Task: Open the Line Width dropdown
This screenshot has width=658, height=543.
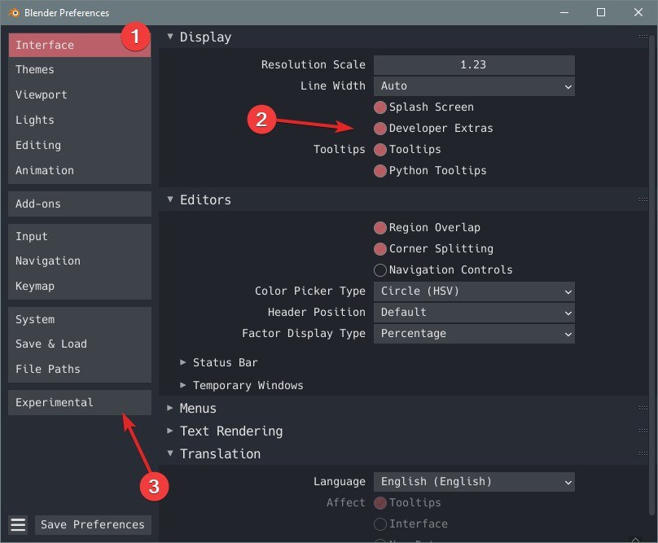Action: [474, 86]
